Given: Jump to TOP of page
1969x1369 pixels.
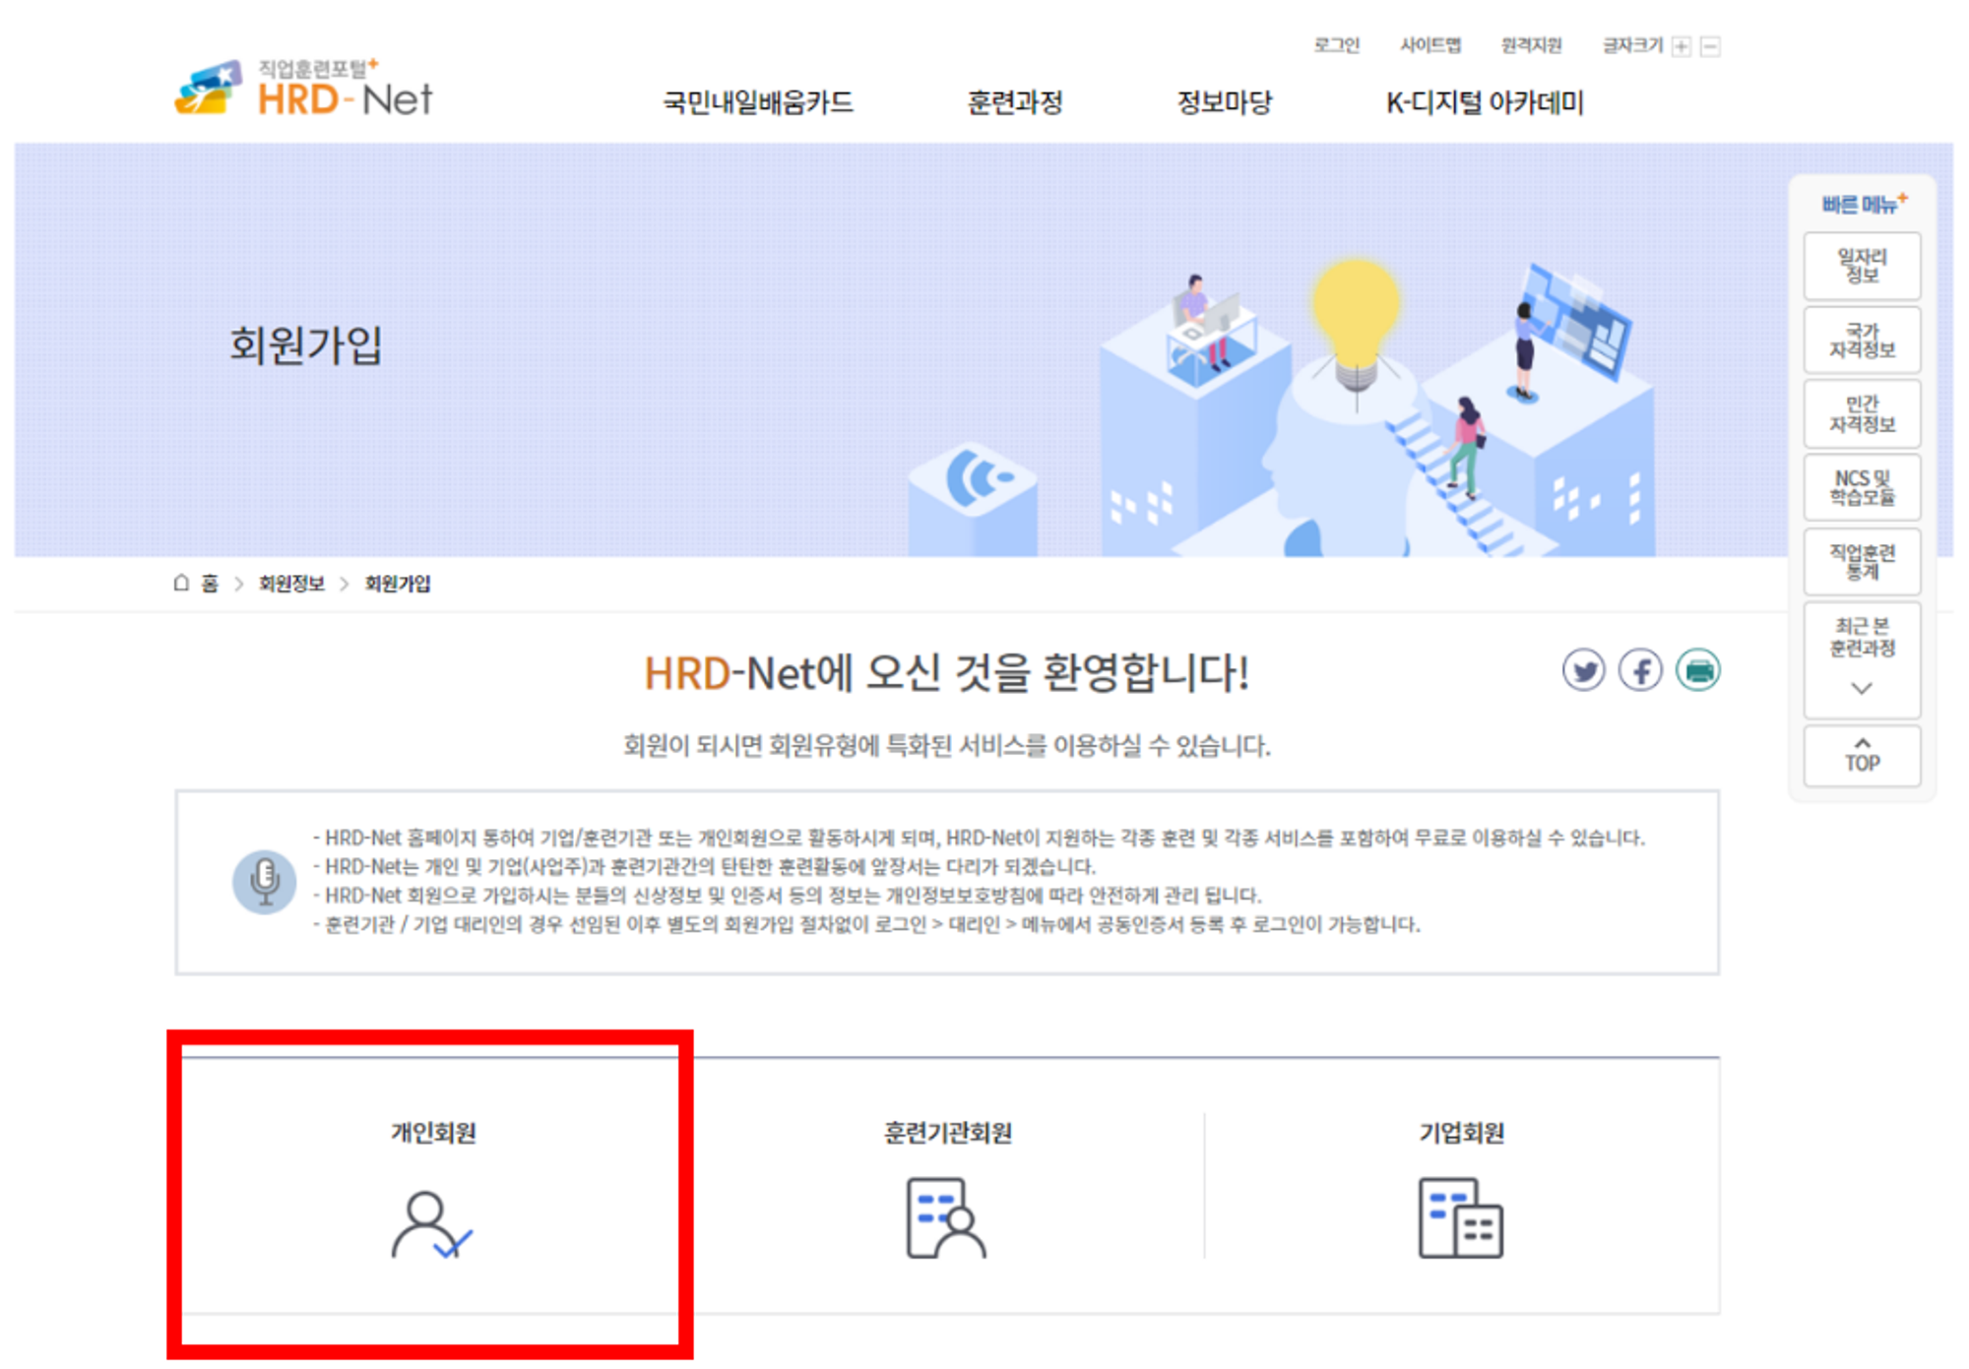Looking at the screenshot, I should (1862, 756).
